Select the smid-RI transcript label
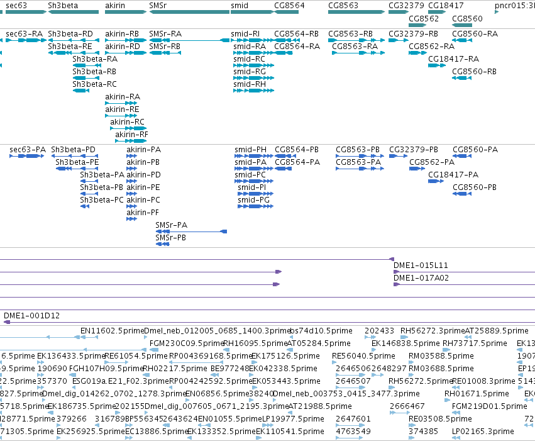Image resolution: width=535 pixels, height=441 pixels. tap(245, 34)
